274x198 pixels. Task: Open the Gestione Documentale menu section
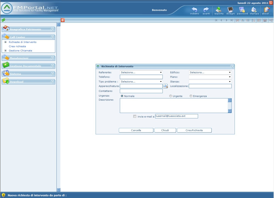click(x=28, y=66)
